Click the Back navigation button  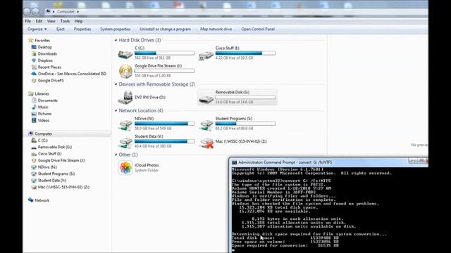[x=27, y=11]
